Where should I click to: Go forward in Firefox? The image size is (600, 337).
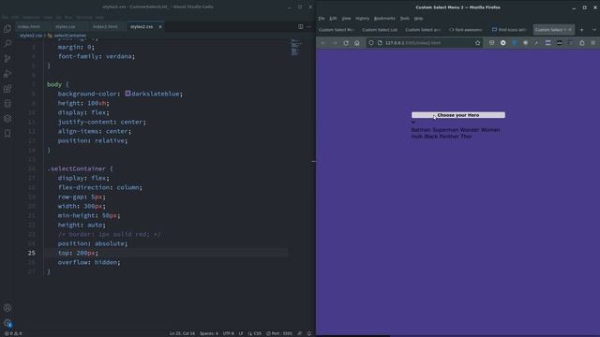[x=336, y=43]
